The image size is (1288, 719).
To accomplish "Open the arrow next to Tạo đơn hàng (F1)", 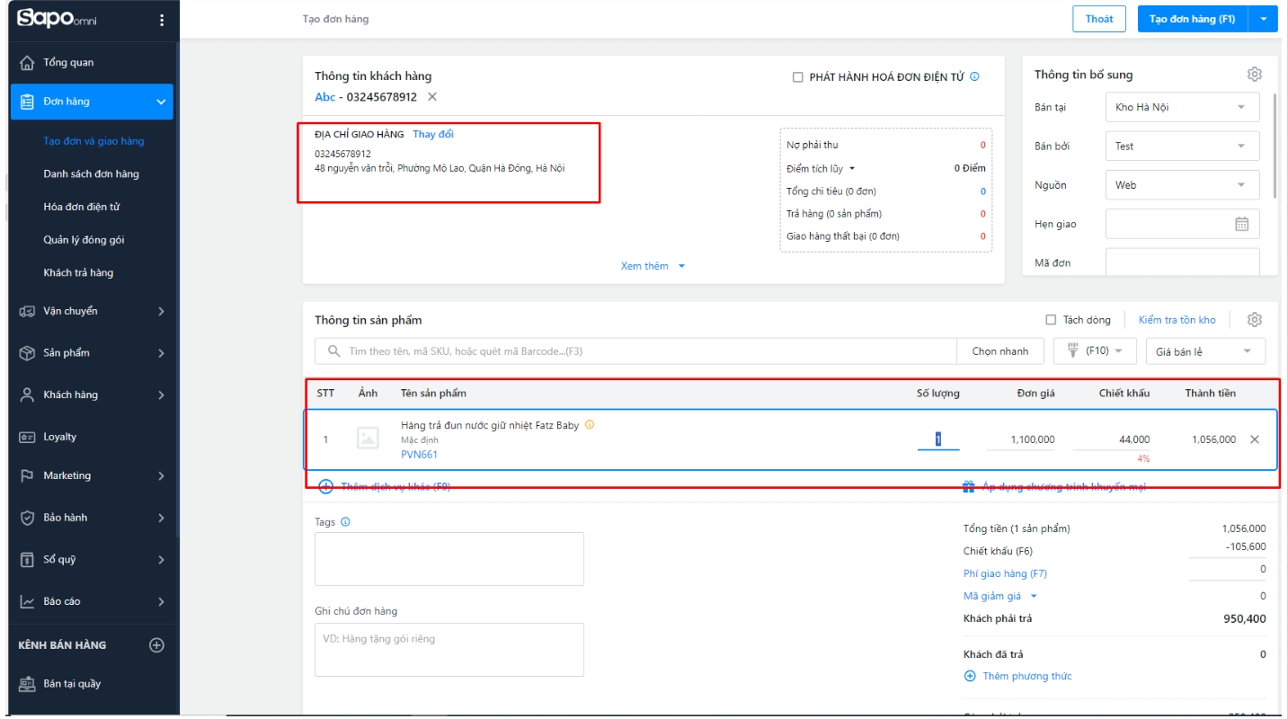I will [1263, 19].
